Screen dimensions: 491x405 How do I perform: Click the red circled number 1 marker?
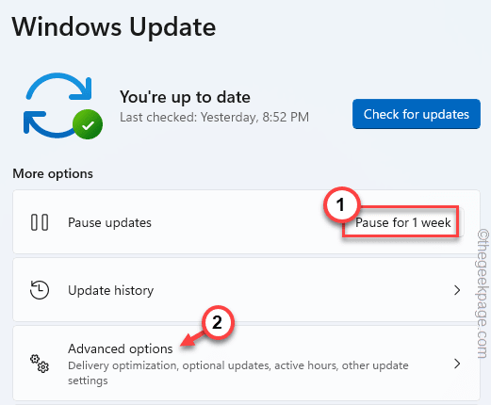tap(341, 205)
